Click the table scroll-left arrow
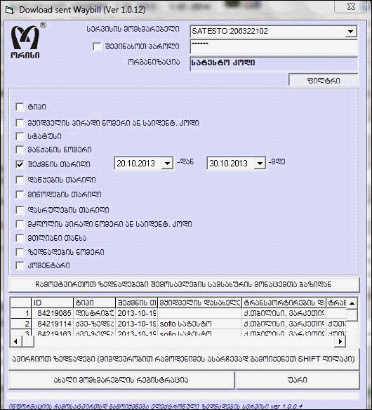 pos(15,341)
